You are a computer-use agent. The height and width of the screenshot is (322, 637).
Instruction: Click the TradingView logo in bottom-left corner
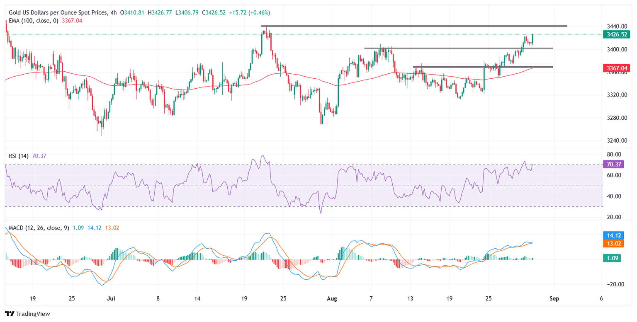(x=27, y=313)
